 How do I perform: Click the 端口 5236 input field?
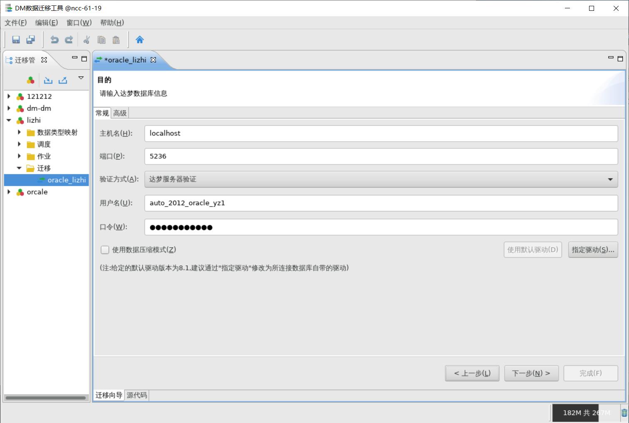[x=381, y=156]
